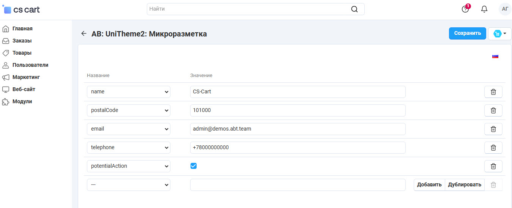Open the postalCode property dropdown
Screen dimensions: 512x208
pyautogui.click(x=129, y=110)
